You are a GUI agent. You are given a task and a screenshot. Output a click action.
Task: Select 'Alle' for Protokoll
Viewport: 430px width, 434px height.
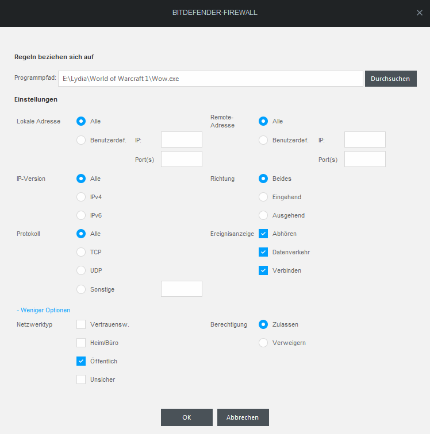81,234
